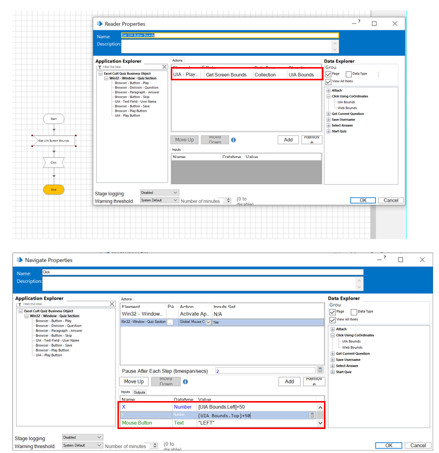Image resolution: width=439 pixels, height=453 pixels.
Task: Expand the Attach group in Reader Data Explorer
Action: 328,91
